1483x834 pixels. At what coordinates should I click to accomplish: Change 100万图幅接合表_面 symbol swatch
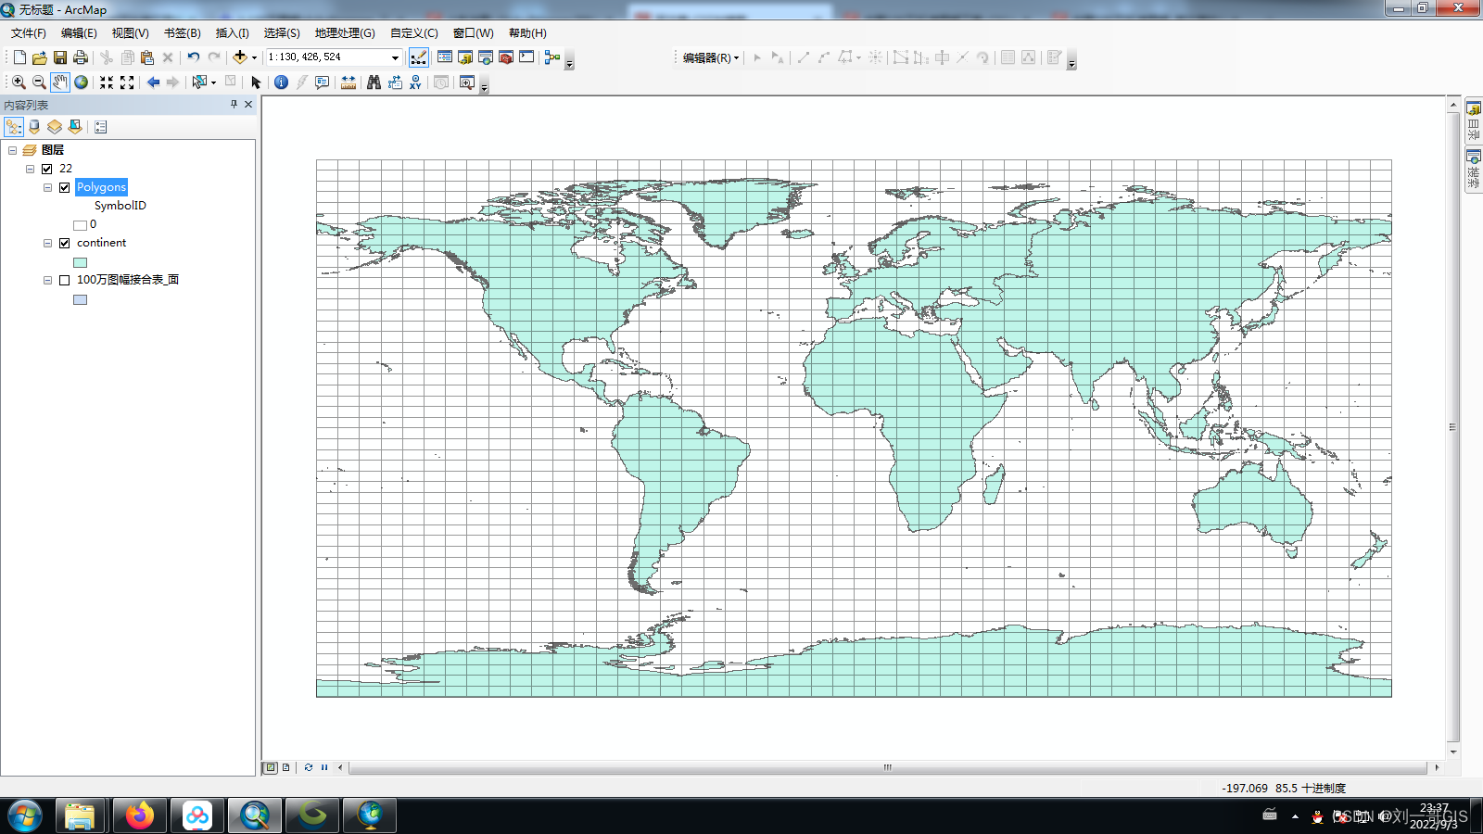point(80,299)
